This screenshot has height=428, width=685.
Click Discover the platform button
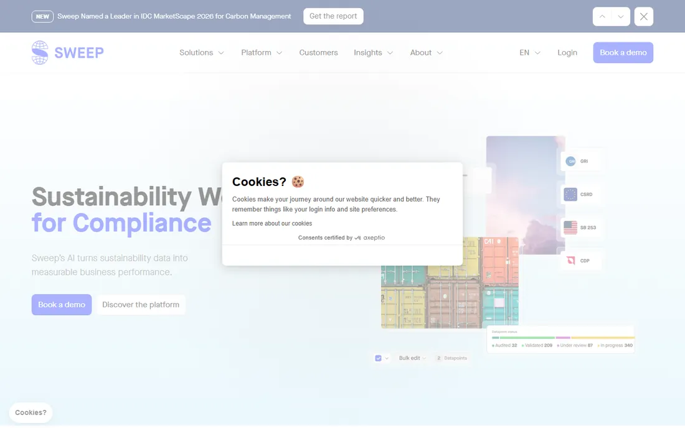point(141,305)
